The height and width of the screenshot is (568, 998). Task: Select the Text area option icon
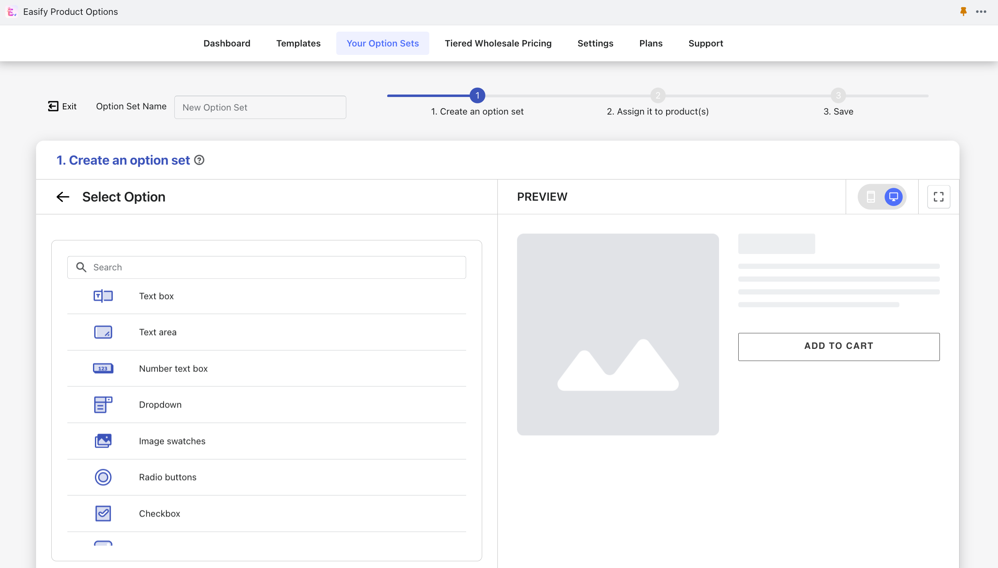[103, 332]
